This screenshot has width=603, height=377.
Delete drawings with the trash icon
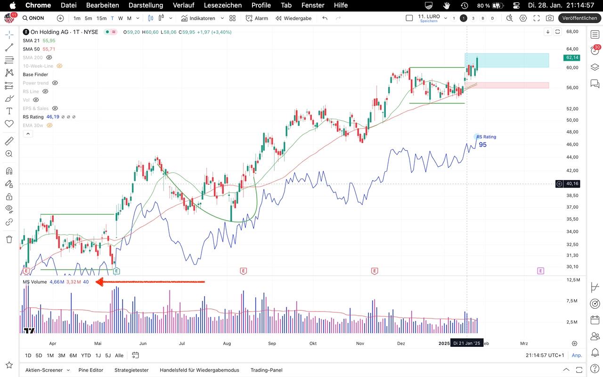pyautogui.click(x=9, y=239)
